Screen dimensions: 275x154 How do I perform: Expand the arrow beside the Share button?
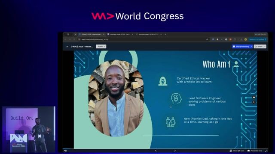click(265, 47)
